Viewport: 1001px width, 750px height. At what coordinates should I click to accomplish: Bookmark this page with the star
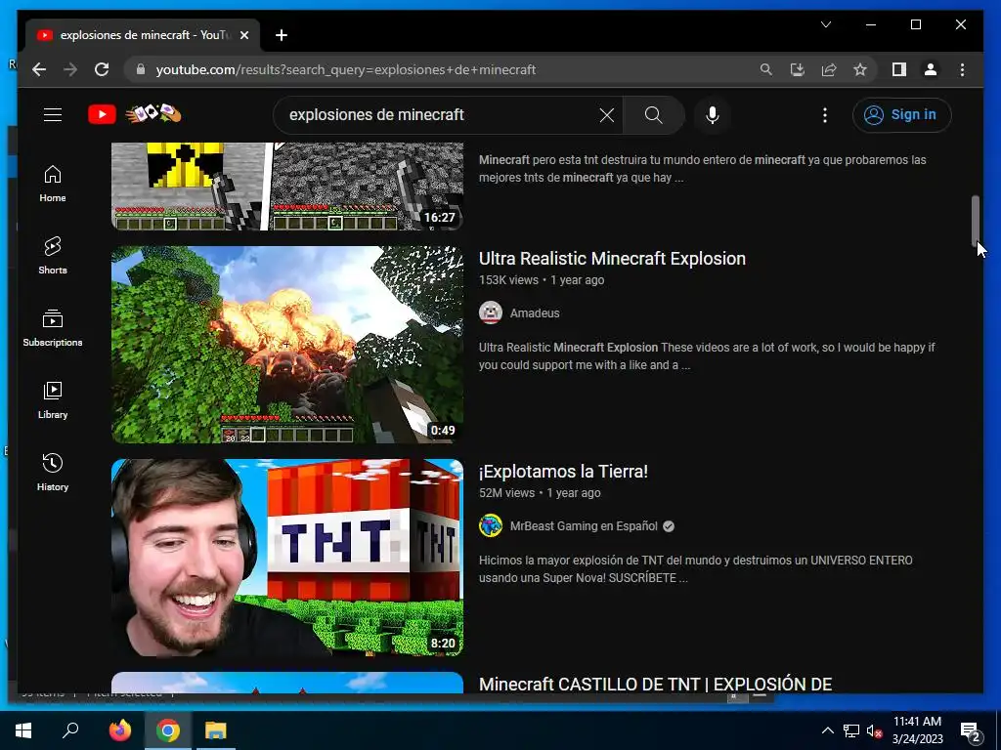click(860, 69)
